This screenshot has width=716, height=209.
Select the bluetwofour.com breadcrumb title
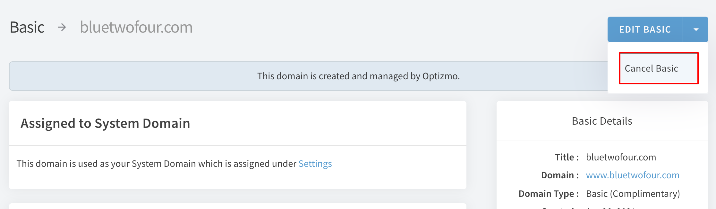pyautogui.click(x=136, y=27)
